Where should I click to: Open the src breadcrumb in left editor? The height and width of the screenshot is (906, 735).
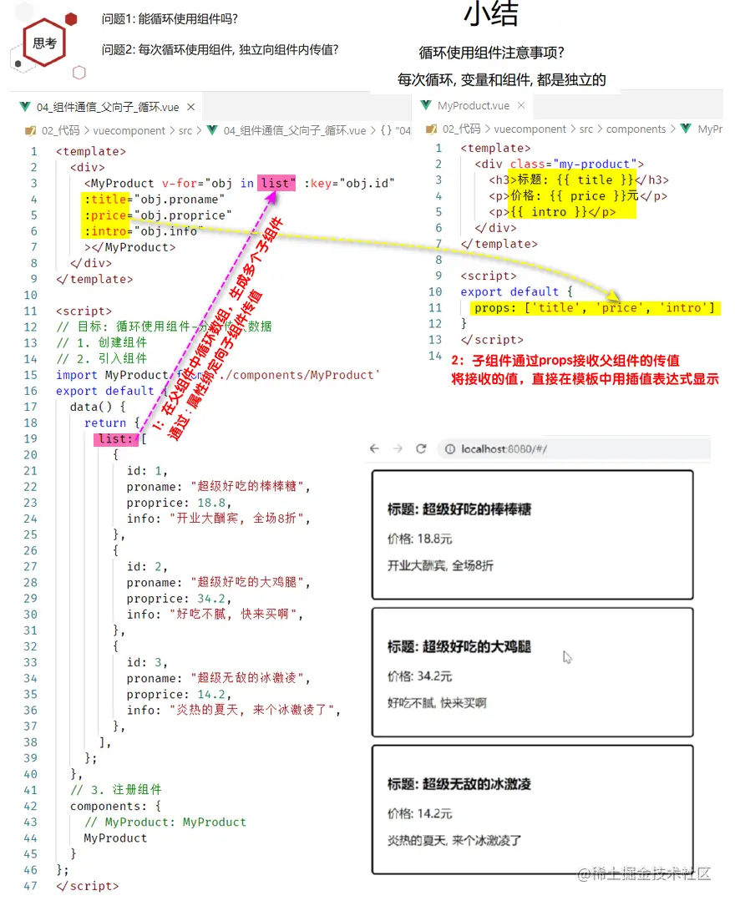point(185,130)
